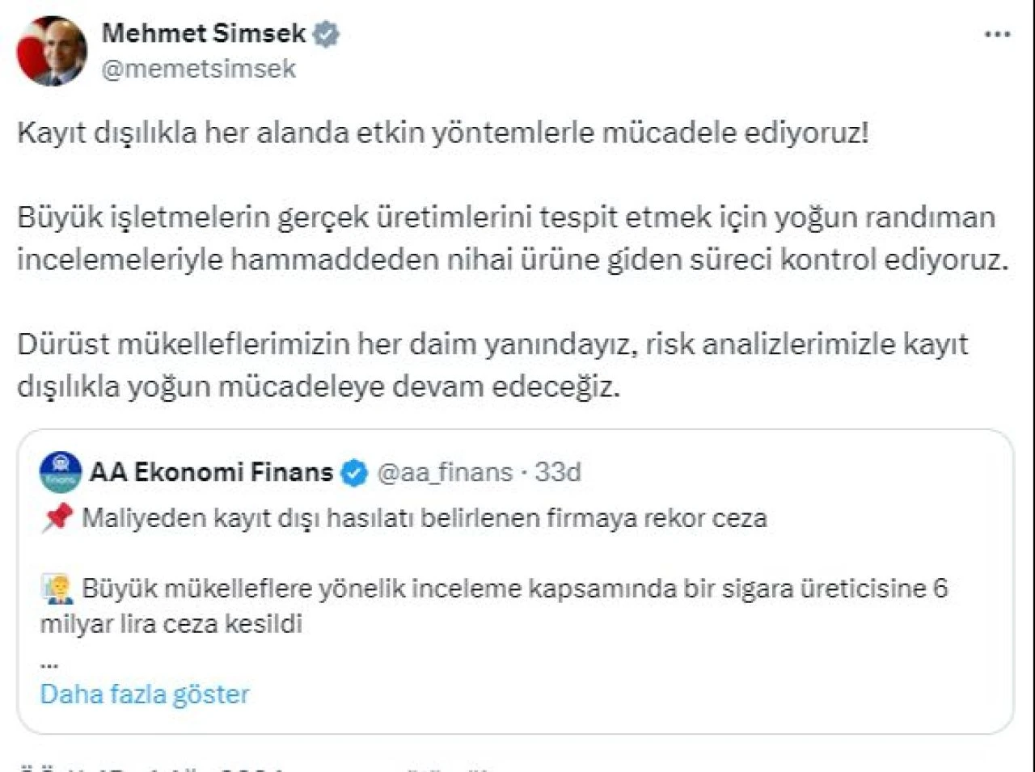The width and height of the screenshot is (1035, 772).
Task: Expand the quoted tweet with Daha fazla göster
Action: tap(146, 694)
